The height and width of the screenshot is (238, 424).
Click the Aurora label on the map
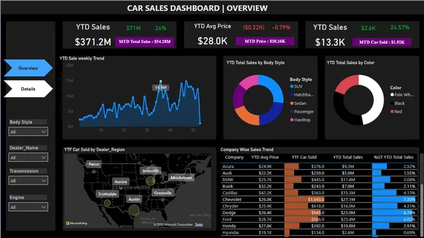121,182
